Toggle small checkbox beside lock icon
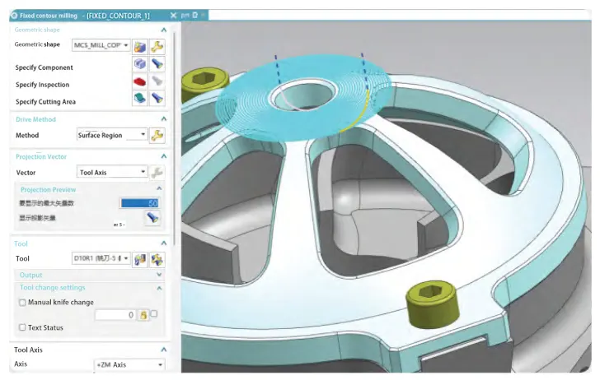 (154, 313)
